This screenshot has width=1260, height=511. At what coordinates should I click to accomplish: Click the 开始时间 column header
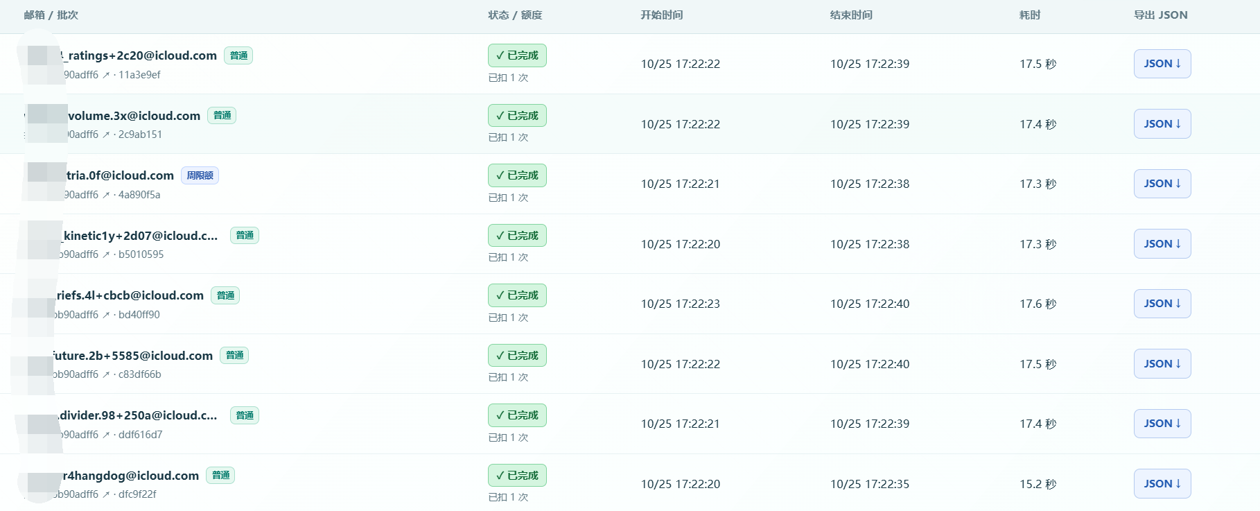click(662, 15)
